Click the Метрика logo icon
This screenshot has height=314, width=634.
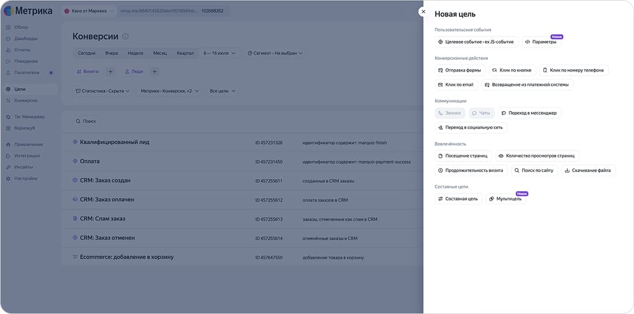pyautogui.click(x=9, y=11)
